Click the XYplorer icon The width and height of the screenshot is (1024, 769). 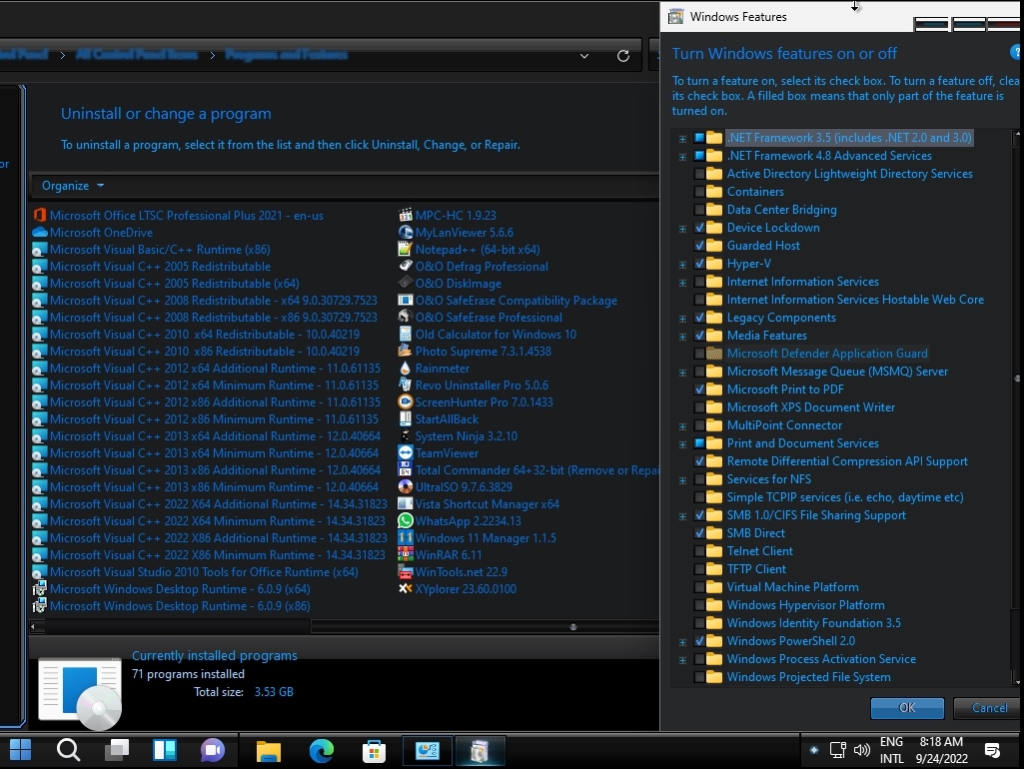click(406, 588)
